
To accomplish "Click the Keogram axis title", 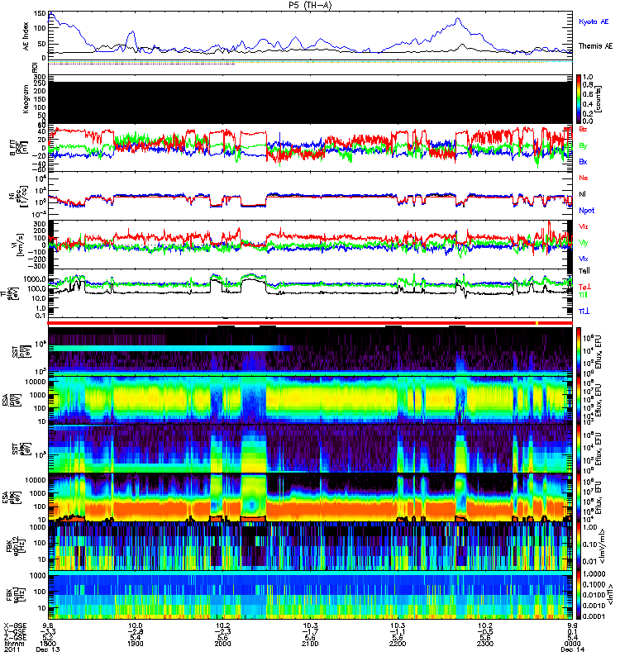I will tap(26, 98).
